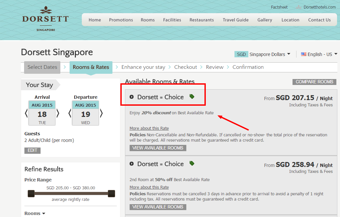This screenshot has width=340, height=217.
Task: Open the Singapore Dollars currency dropdown
Action: (x=270, y=54)
